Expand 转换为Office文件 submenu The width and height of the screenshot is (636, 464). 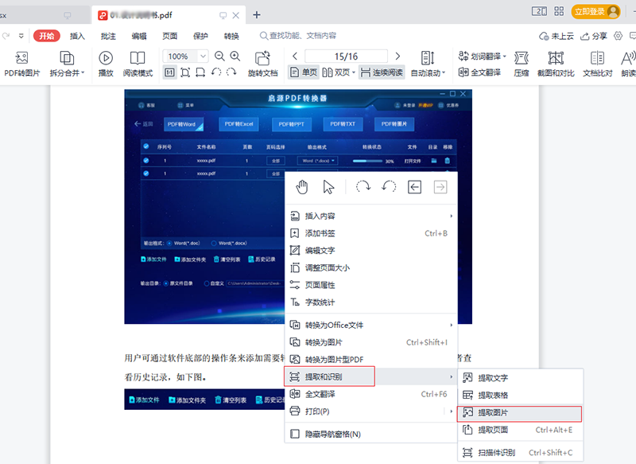point(371,326)
